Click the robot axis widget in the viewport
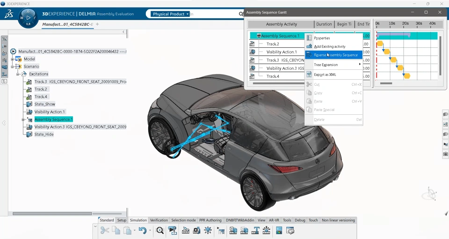Image resolution: width=449 pixels, height=239 pixels. (430, 194)
